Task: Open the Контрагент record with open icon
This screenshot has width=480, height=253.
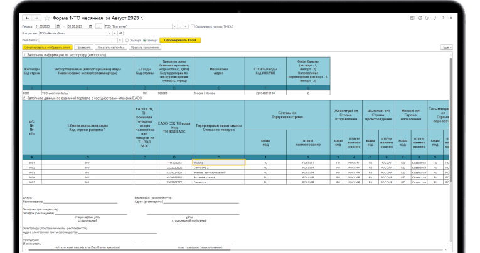Action: tap(120, 33)
